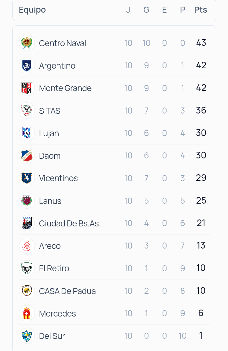This screenshot has width=228, height=351.
Task: Click the Vicentinos V shield logo
Action: [27, 178]
